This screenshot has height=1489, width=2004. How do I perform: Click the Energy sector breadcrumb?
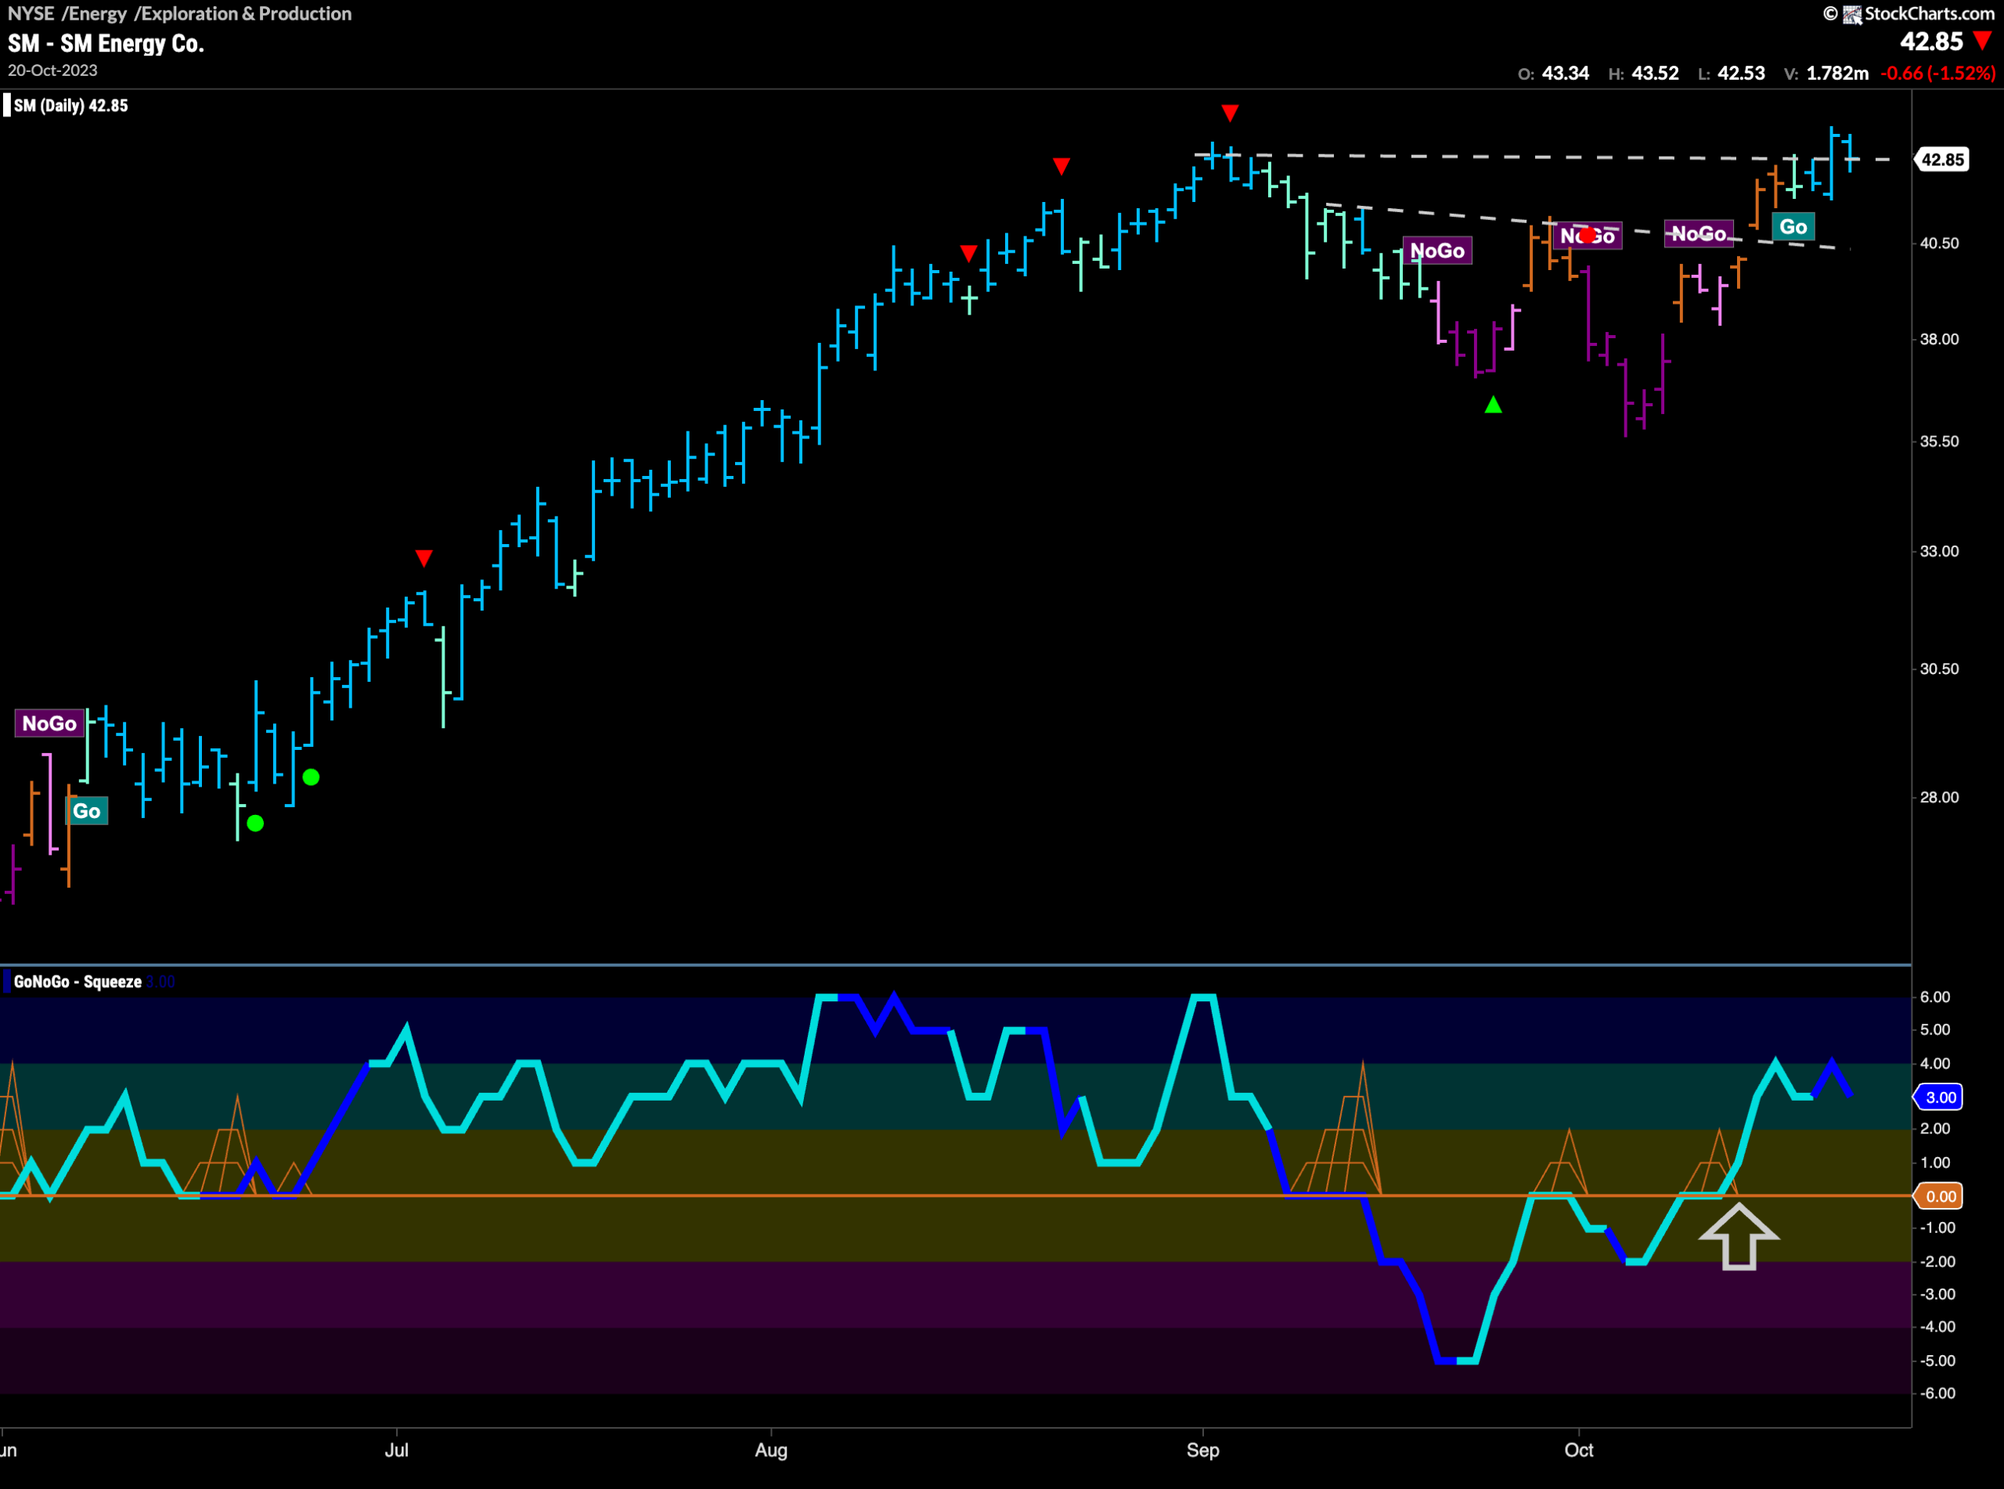[98, 13]
